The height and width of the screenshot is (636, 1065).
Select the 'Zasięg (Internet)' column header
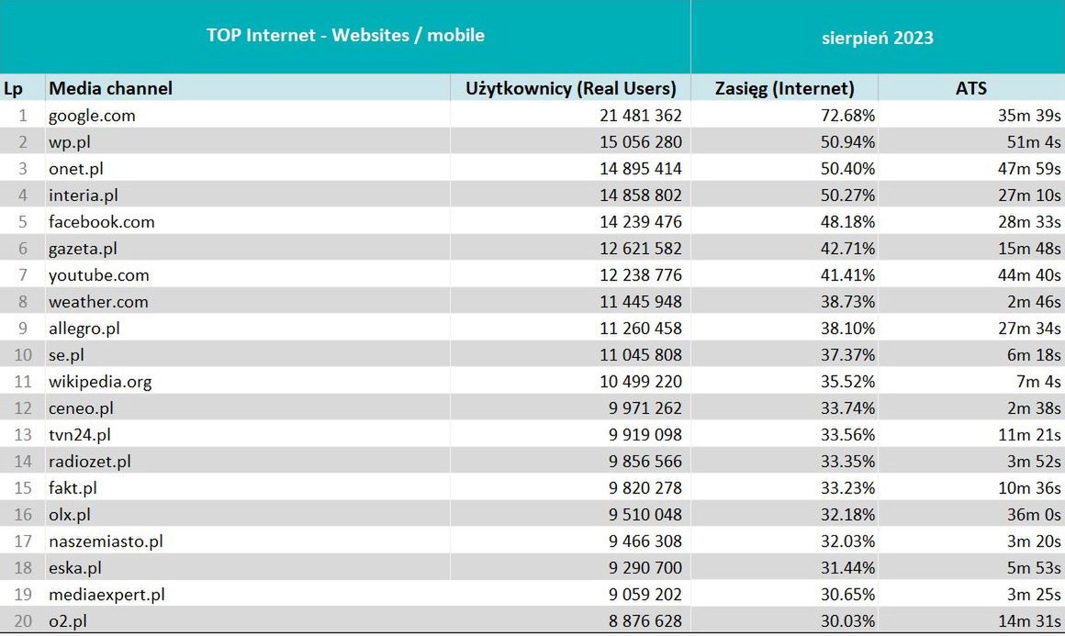(784, 88)
